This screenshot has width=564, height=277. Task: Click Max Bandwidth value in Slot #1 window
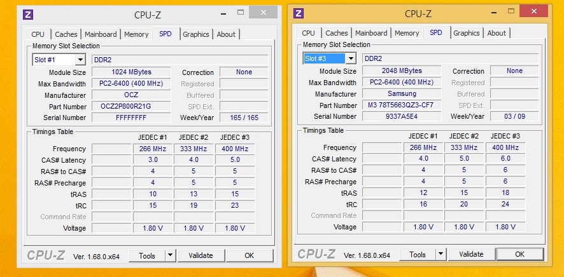(131, 83)
